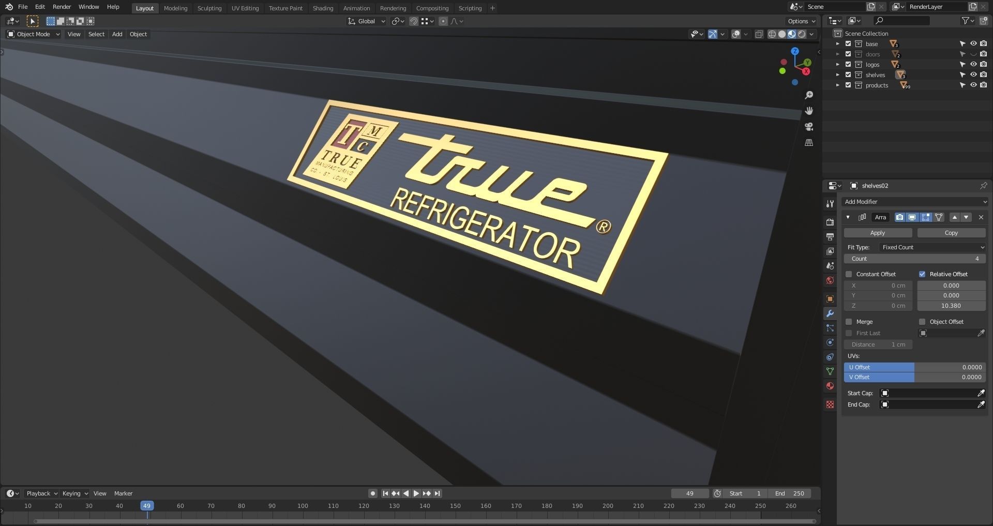Open Output properties tab
The height and width of the screenshot is (526, 993).
[830, 236]
